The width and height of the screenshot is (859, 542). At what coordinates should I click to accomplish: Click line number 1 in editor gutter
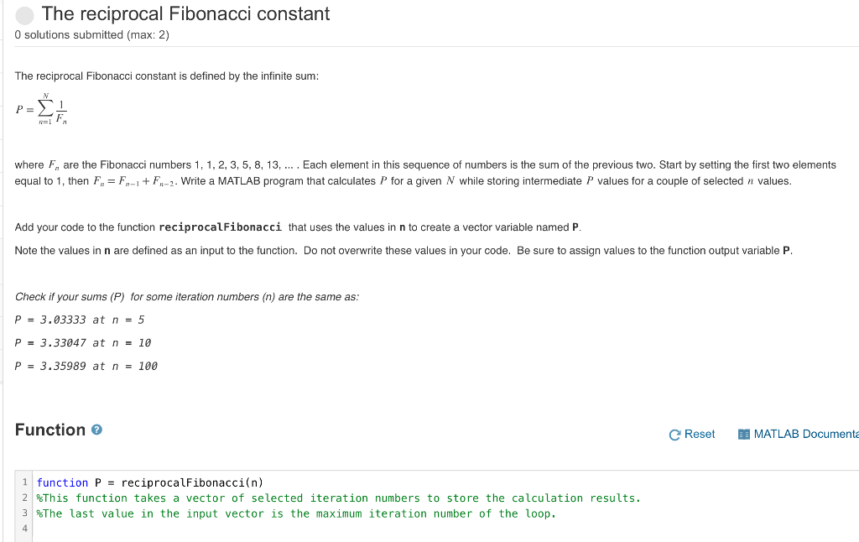click(24, 482)
